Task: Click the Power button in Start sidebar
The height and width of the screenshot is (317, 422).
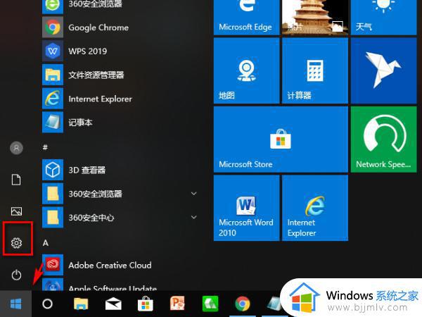Action: pyautogui.click(x=16, y=275)
